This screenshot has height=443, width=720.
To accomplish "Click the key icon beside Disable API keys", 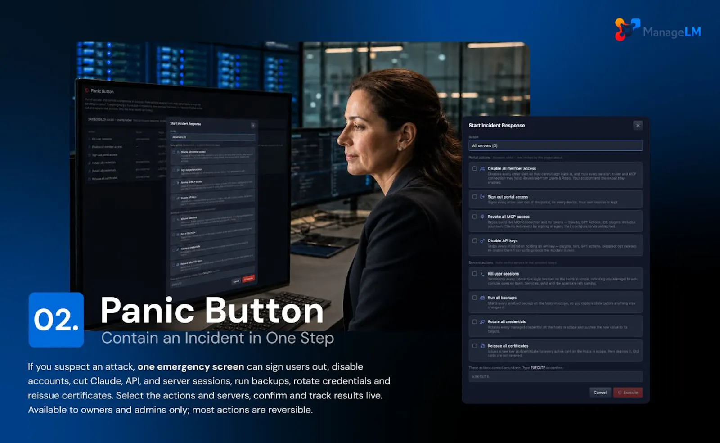I will coord(482,240).
